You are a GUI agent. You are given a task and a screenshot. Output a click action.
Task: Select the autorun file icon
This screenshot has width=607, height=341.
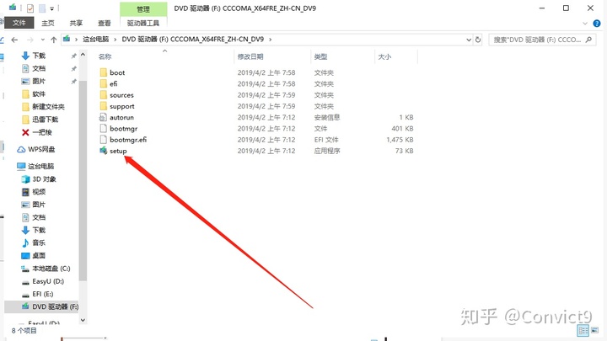click(103, 117)
